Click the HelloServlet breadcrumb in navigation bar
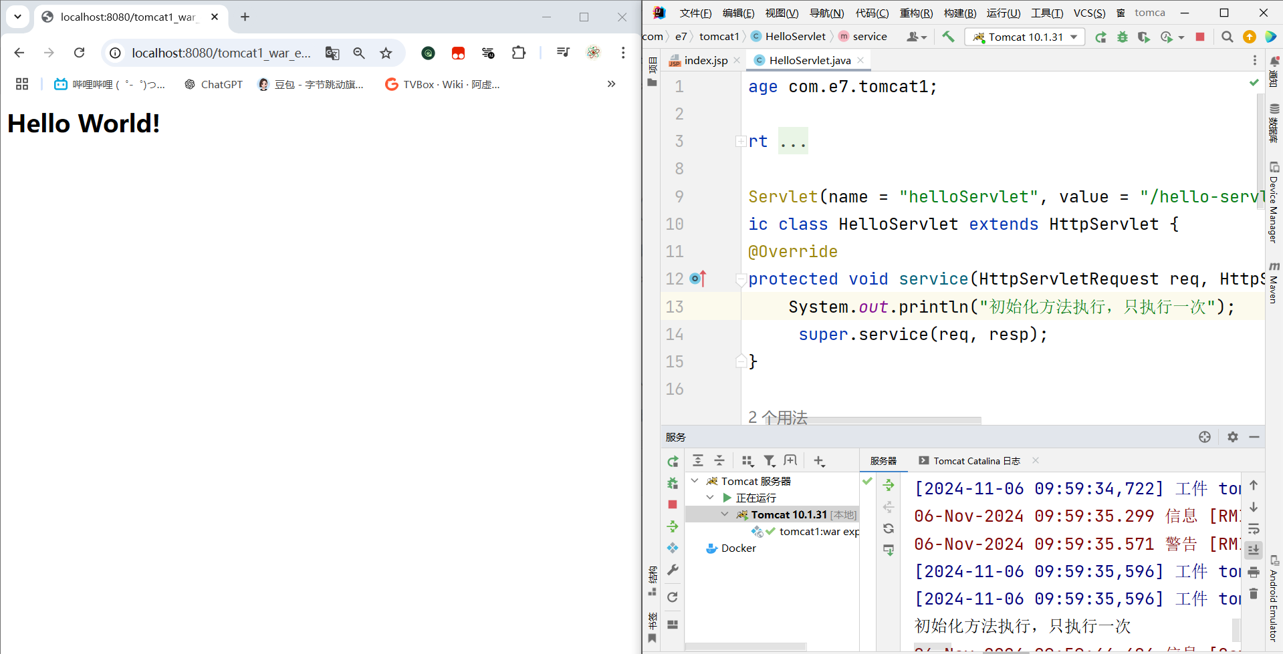This screenshot has height=654, width=1283. tap(788, 37)
